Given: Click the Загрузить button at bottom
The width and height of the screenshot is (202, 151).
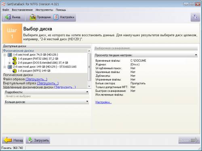Looking at the screenshot, I should point(38,140).
